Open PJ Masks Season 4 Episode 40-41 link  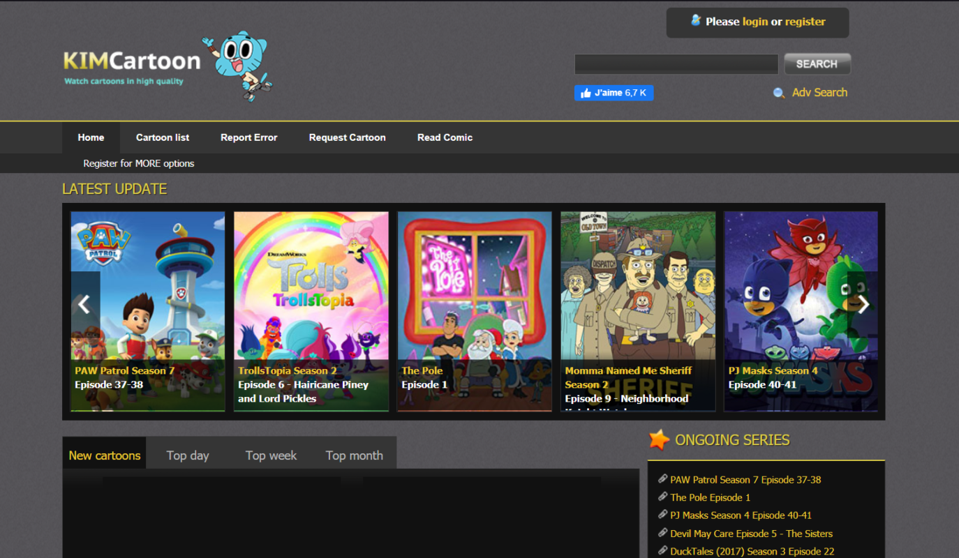pos(741,515)
